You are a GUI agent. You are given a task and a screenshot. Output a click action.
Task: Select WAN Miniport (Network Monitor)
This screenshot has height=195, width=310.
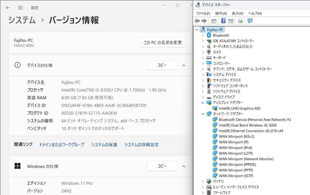click(246, 159)
